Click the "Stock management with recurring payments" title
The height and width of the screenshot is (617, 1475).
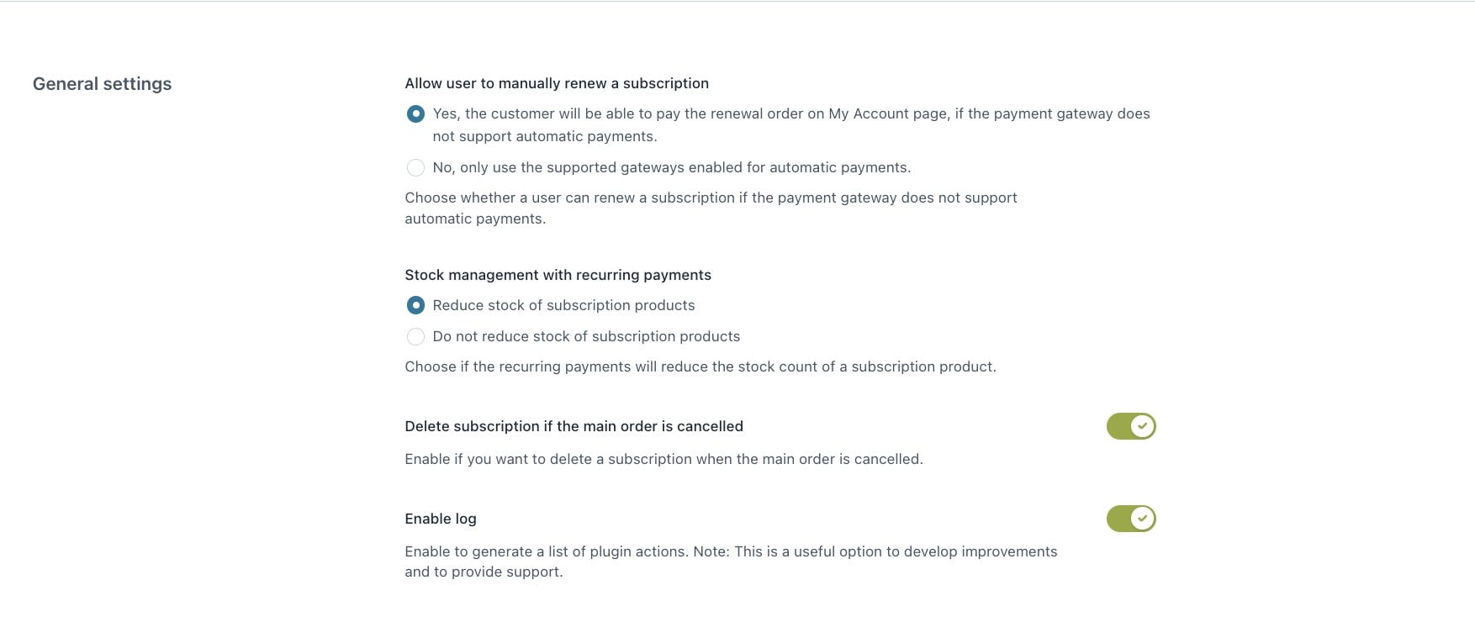(558, 275)
